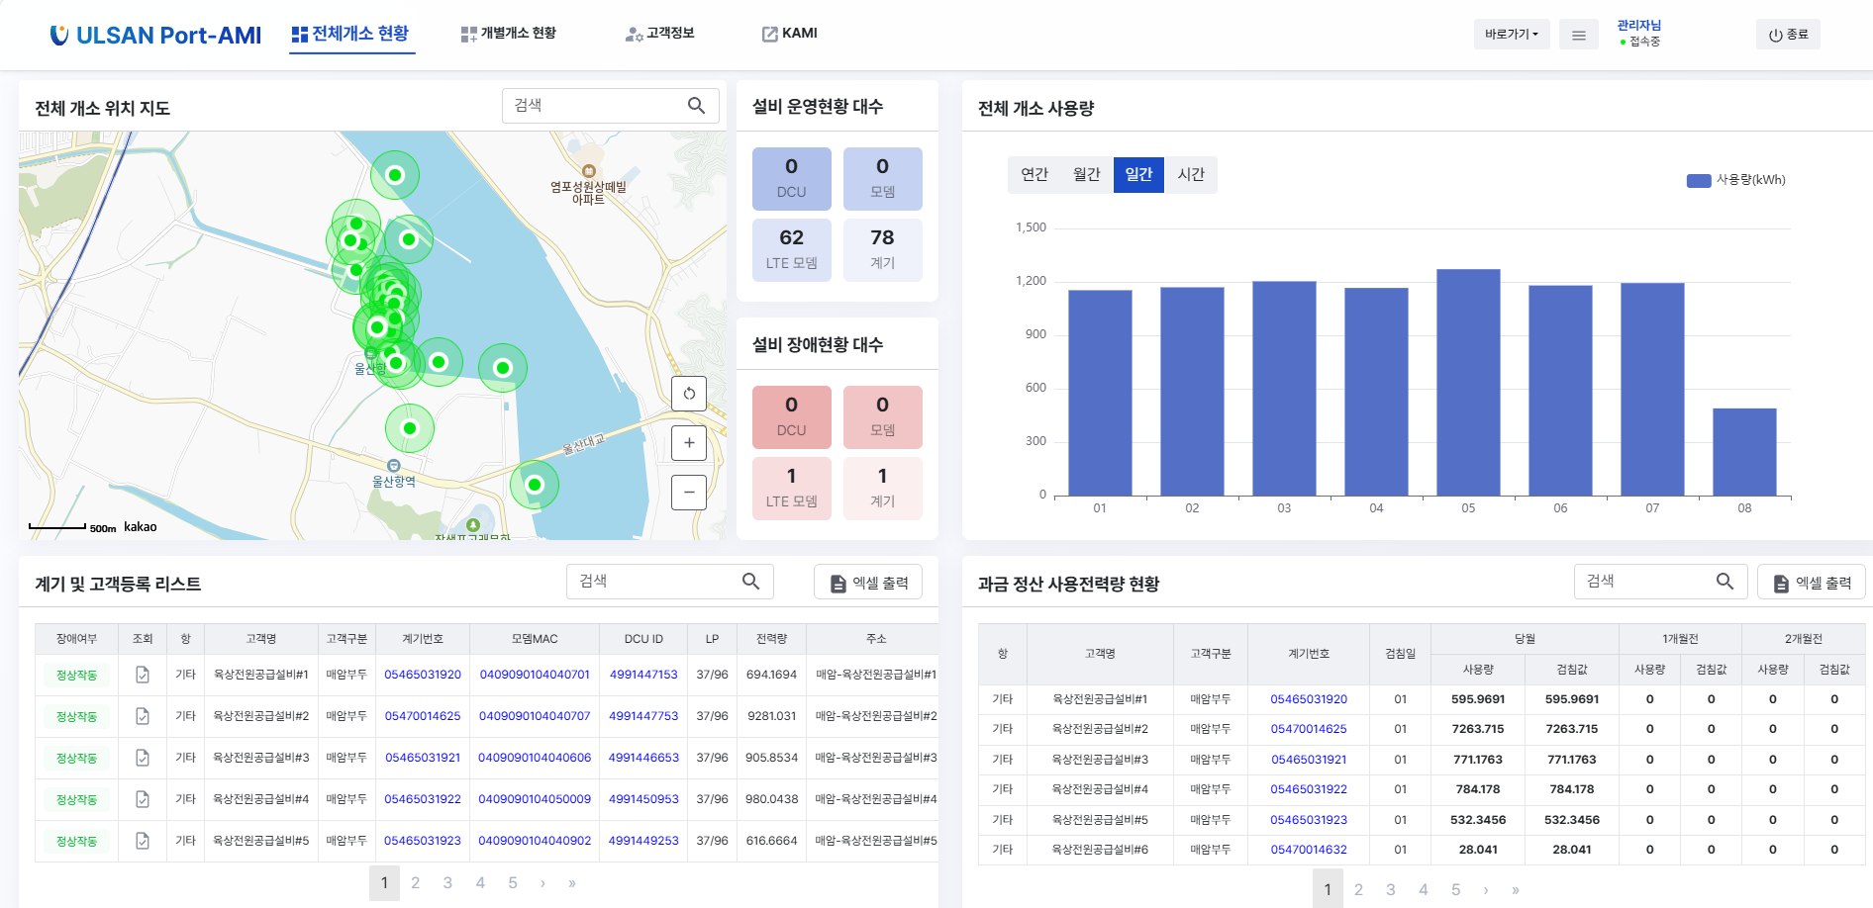Open the 전체개소 현황 tab
This screenshot has width=1873, height=908.
click(351, 34)
